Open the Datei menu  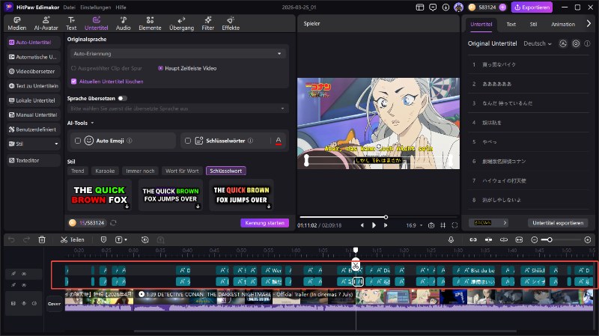[x=69, y=7]
